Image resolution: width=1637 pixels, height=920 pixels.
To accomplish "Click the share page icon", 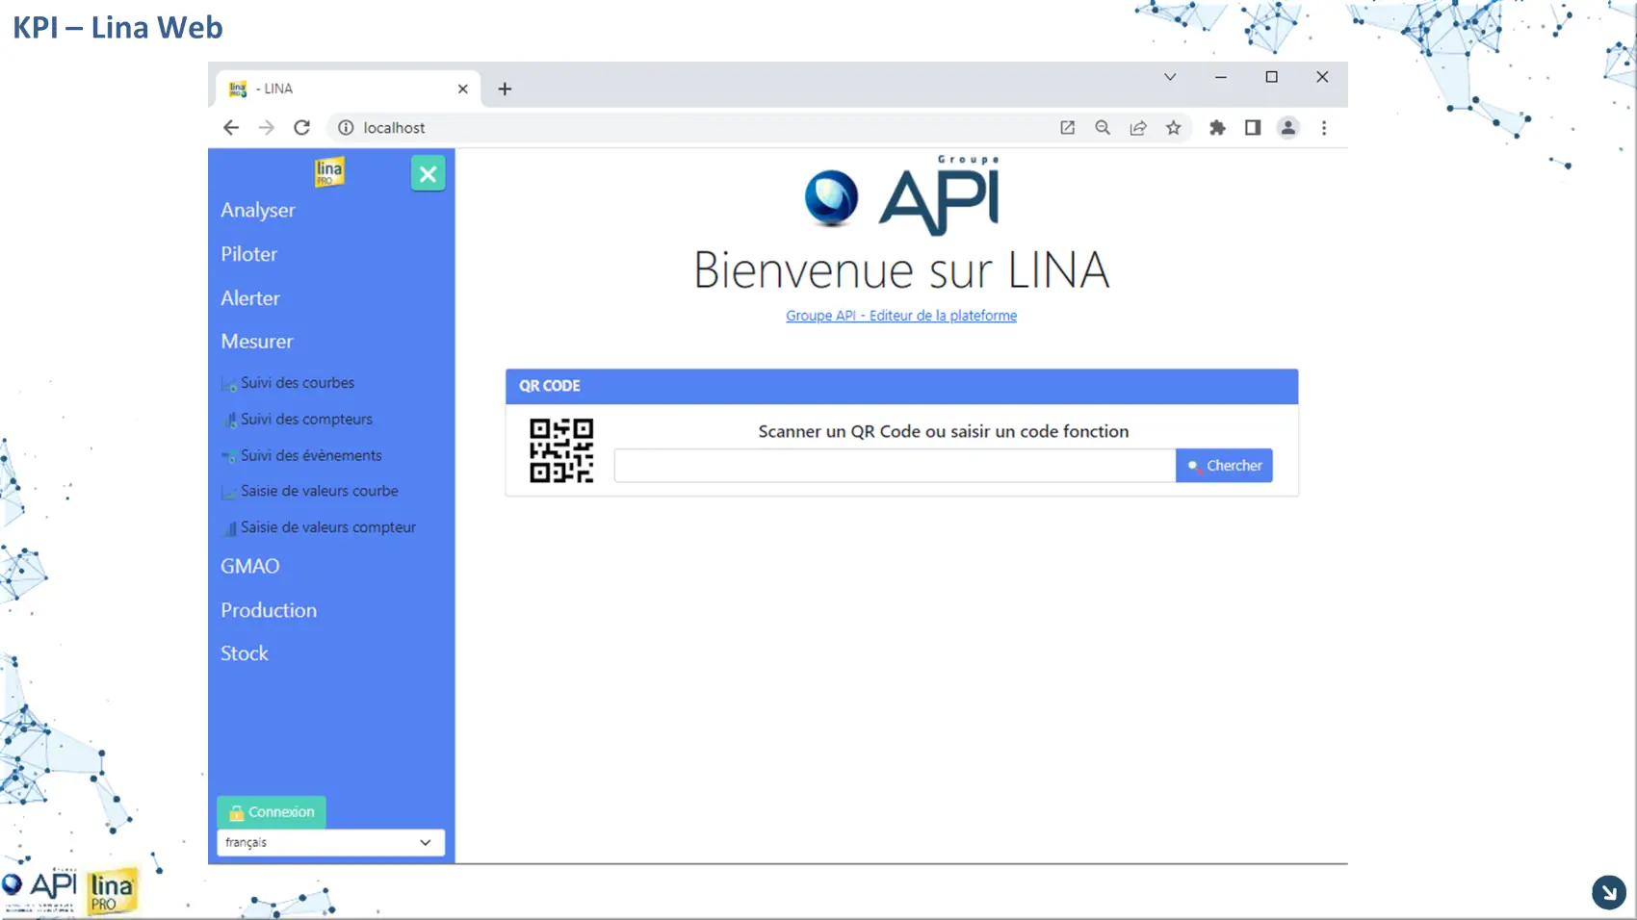I will (1138, 128).
